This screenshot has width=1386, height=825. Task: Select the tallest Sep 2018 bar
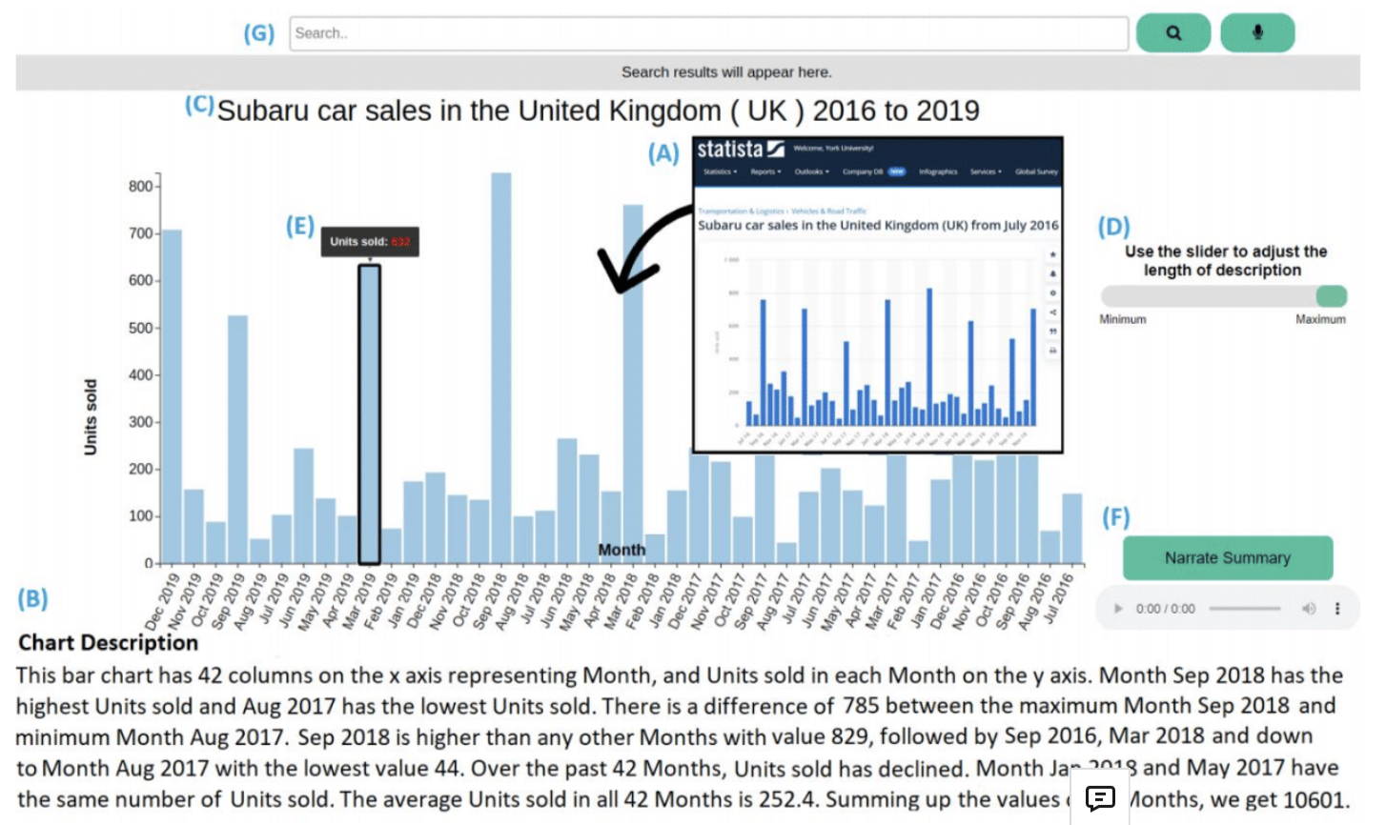pos(501,368)
